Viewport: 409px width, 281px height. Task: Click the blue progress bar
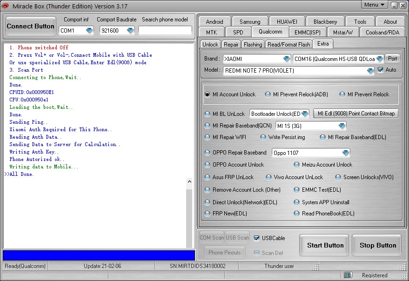(99, 255)
